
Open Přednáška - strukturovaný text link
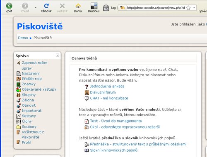point(138,144)
